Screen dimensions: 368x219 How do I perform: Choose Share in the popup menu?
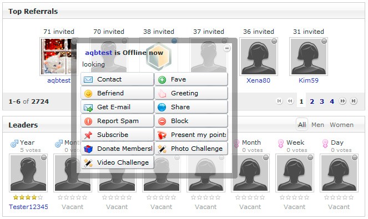pos(191,107)
